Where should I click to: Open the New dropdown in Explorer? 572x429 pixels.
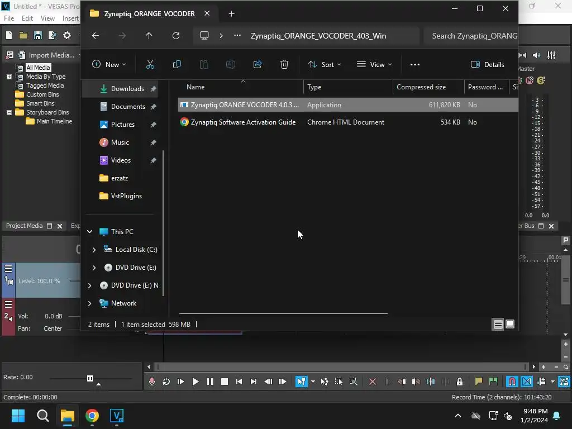(x=109, y=65)
